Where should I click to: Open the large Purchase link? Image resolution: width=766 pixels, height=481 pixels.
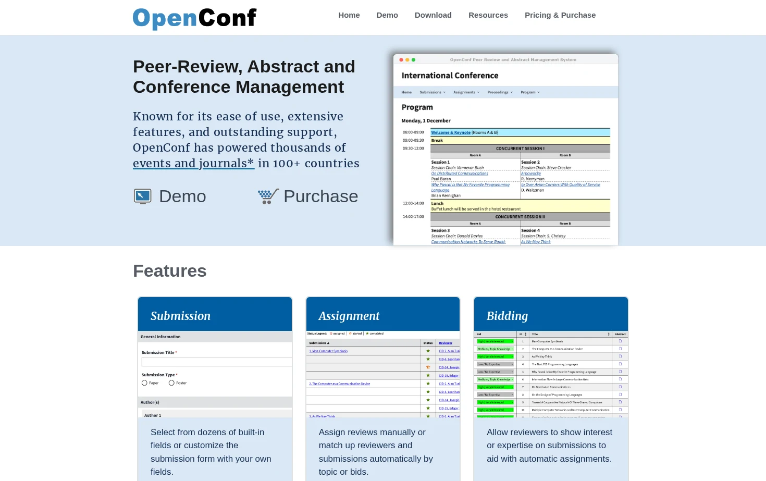pyautogui.click(x=321, y=196)
